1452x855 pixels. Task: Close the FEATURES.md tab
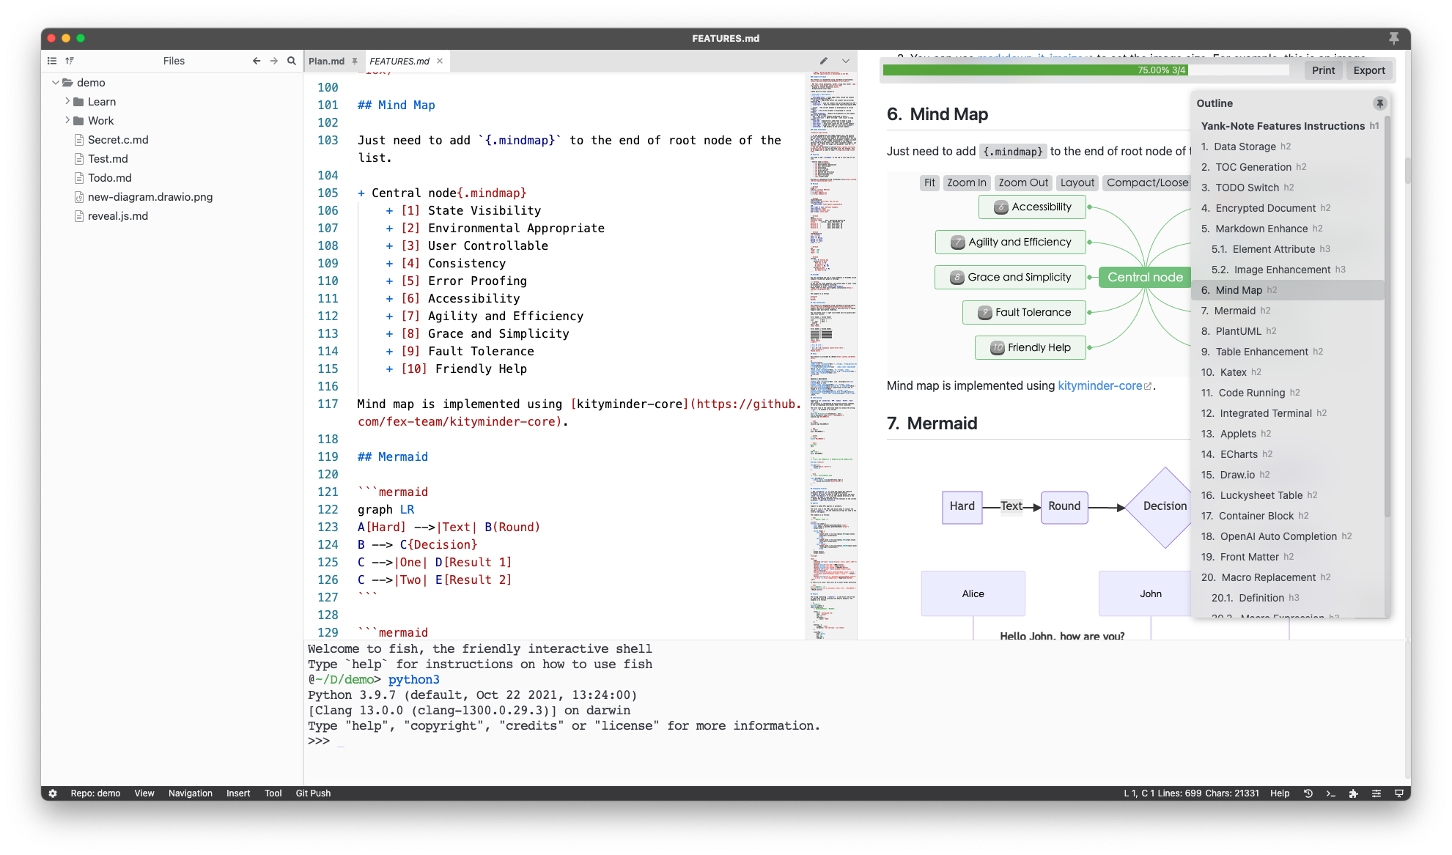[x=440, y=61]
